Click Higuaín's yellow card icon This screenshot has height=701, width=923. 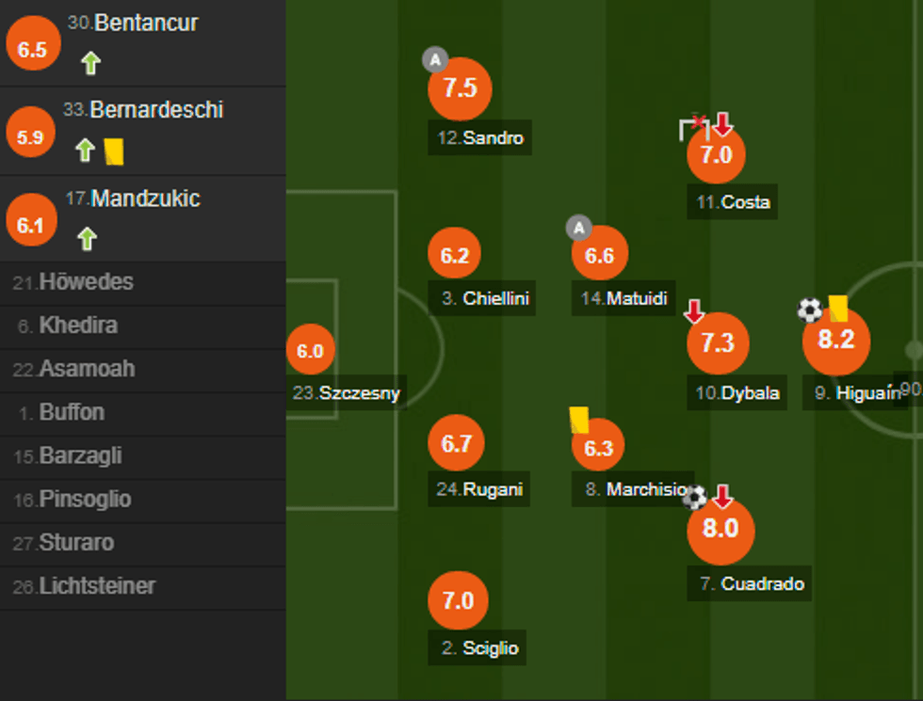pos(837,309)
